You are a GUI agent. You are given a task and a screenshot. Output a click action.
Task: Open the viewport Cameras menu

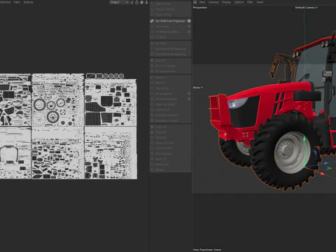click(213, 2)
